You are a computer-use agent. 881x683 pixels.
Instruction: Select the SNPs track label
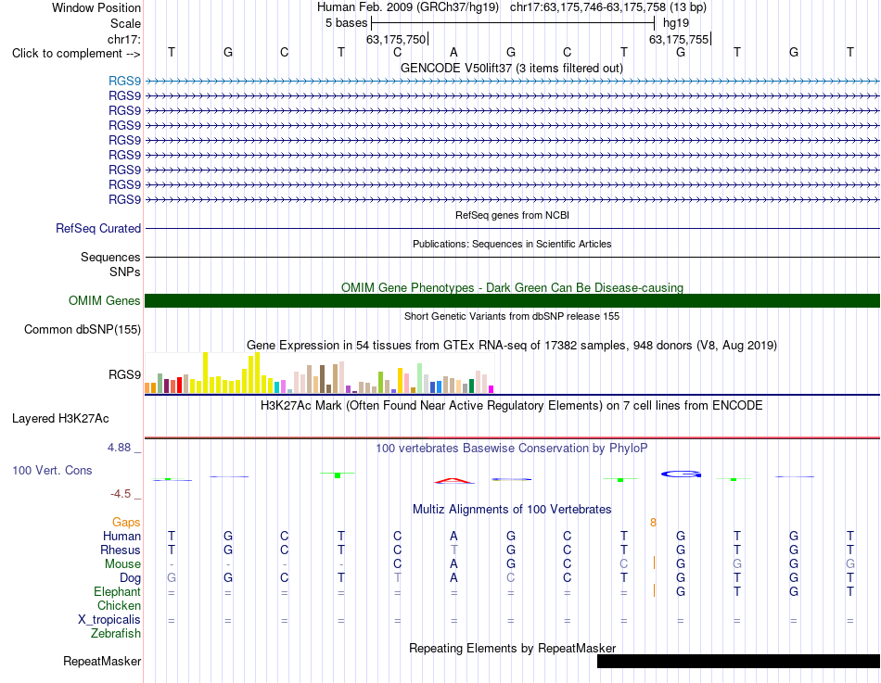[x=125, y=272]
